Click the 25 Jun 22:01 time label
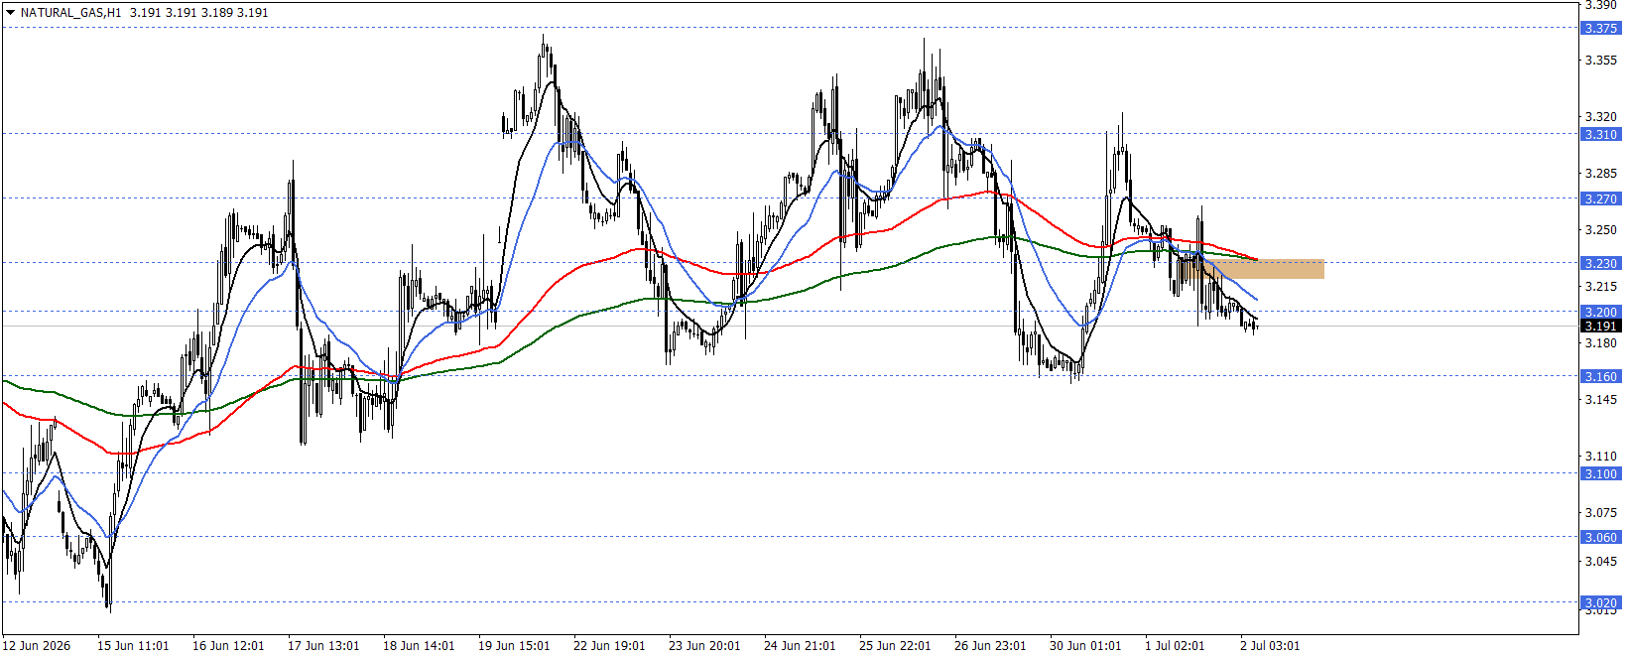The height and width of the screenshot is (658, 1628). tap(895, 645)
